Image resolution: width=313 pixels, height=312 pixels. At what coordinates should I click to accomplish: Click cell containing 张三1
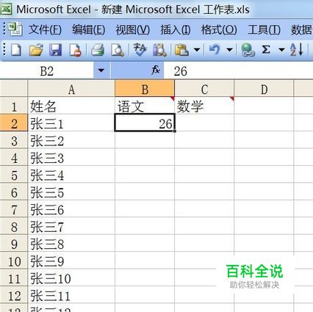click(x=71, y=123)
